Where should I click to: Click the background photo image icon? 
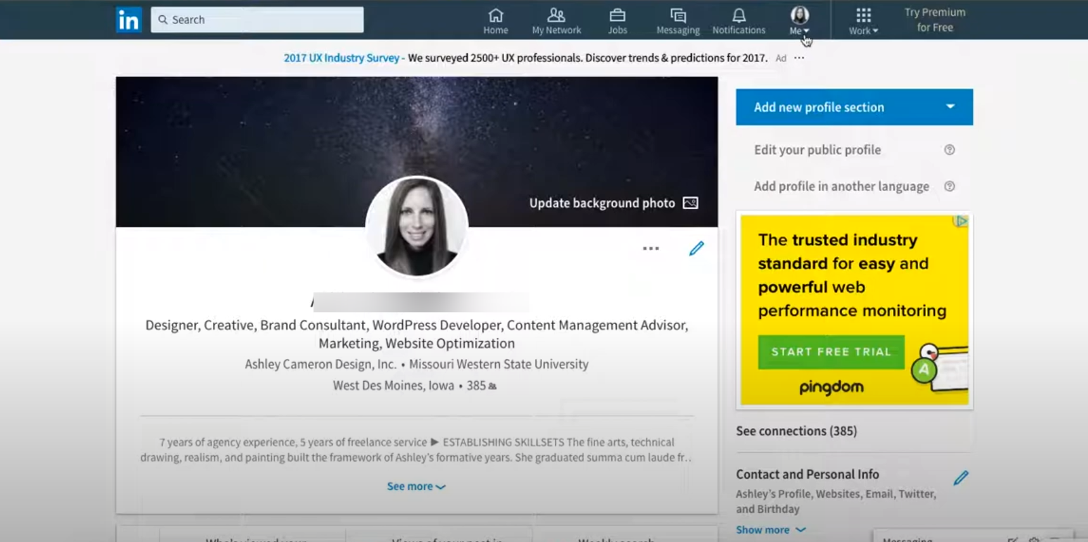tap(690, 203)
